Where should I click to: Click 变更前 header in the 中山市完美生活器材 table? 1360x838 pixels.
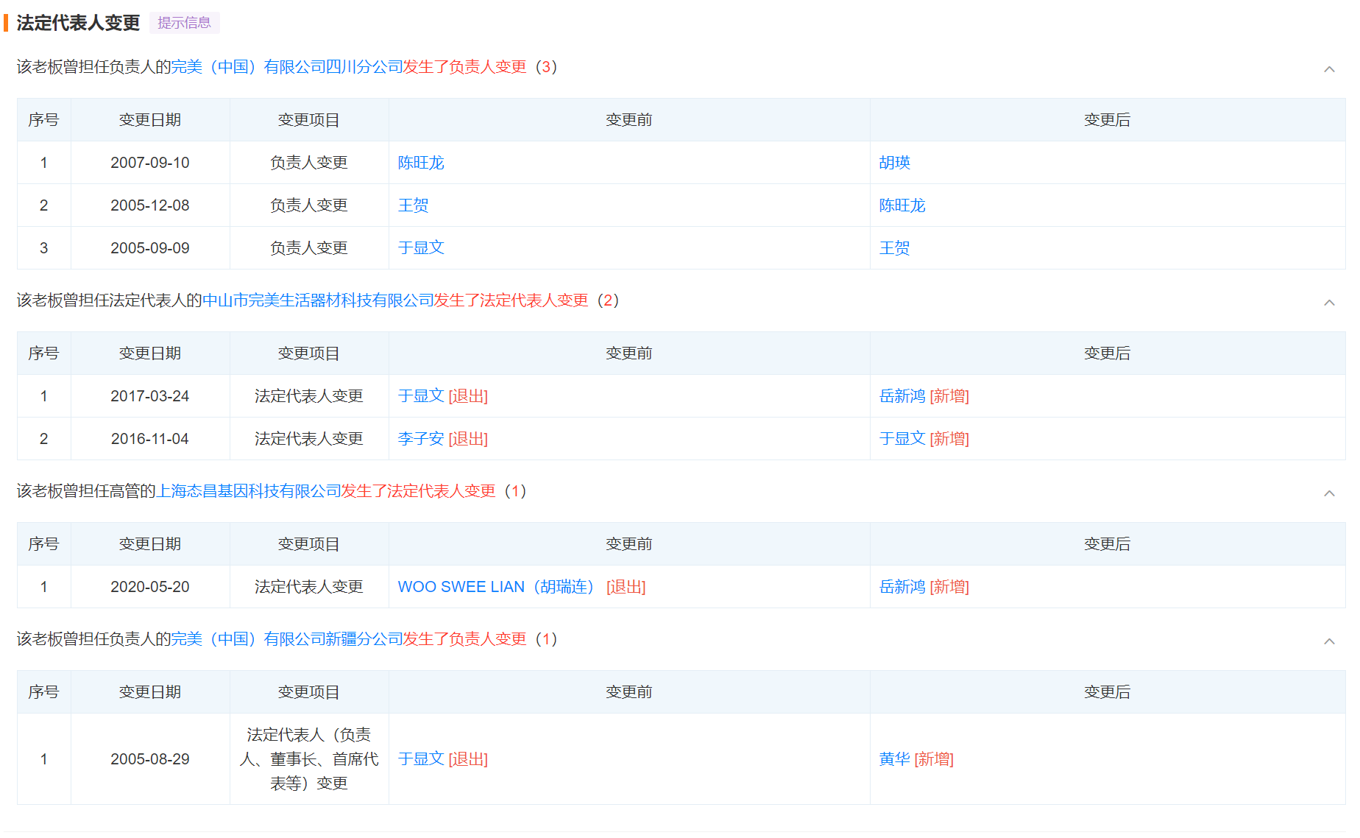(629, 353)
